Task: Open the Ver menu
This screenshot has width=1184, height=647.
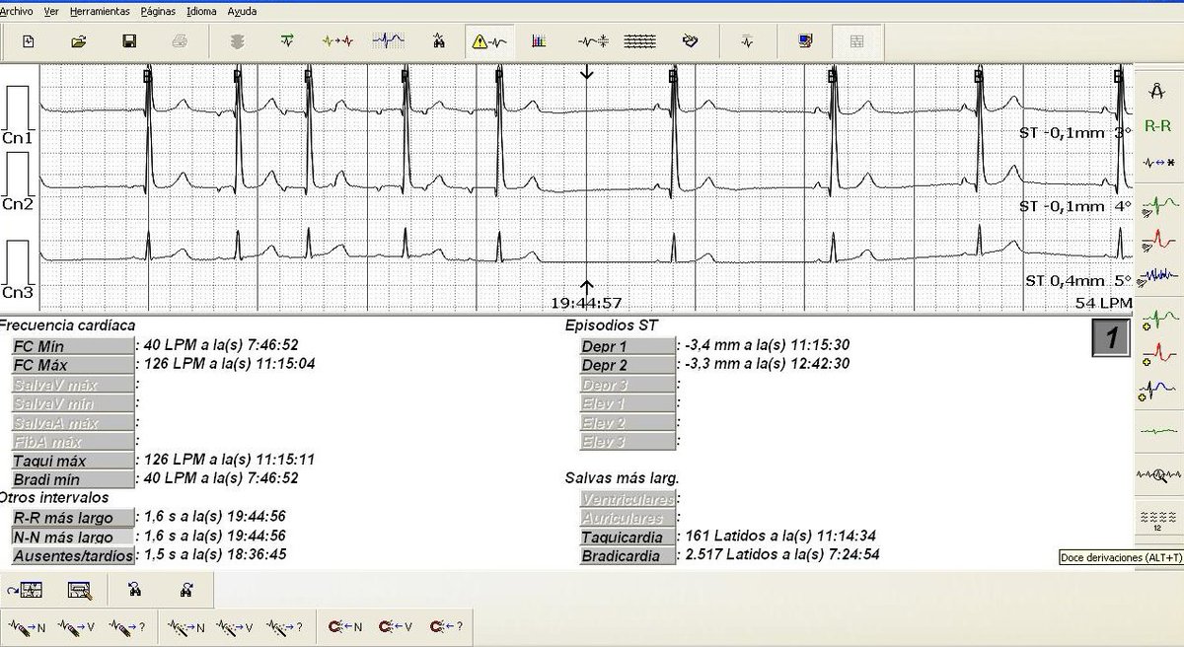Action: 51,12
